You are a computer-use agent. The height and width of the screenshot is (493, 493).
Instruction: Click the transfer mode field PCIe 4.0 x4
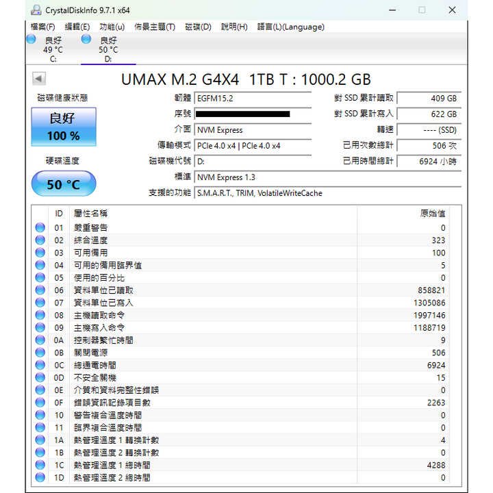[x=253, y=146]
